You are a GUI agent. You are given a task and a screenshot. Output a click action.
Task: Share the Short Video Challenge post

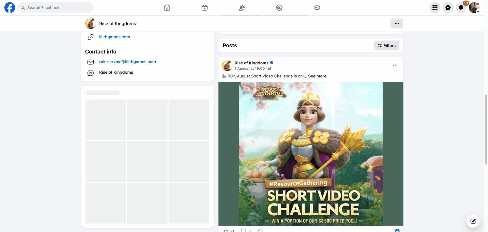click(260, 230)
